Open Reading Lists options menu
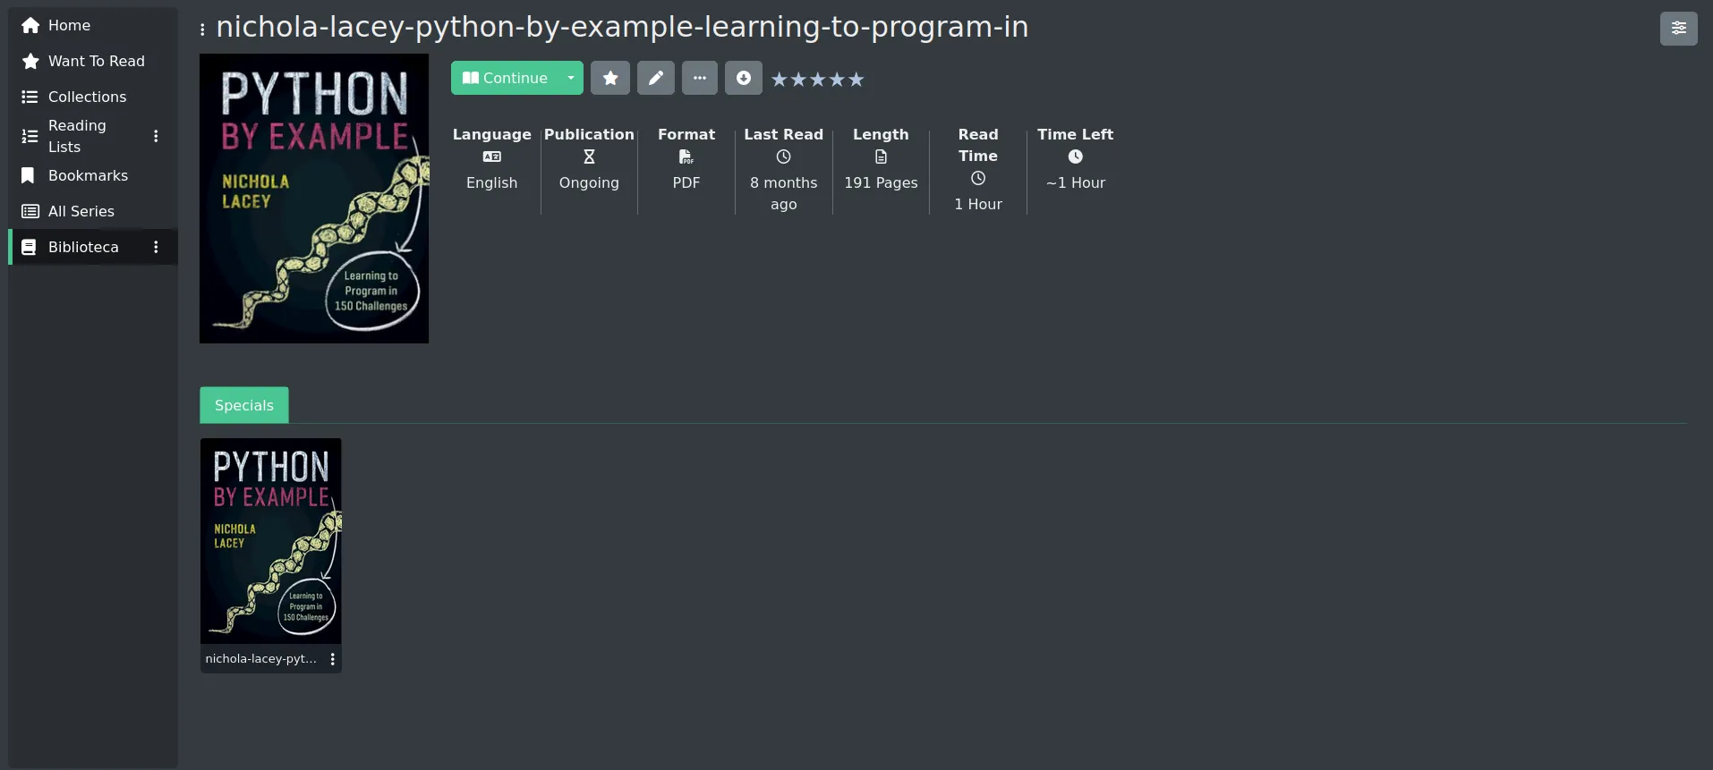This screenshot has width=1713, height=770. click(156, 136)
